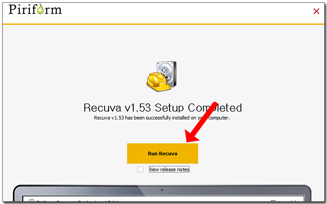Click the 'successfully installed' message text
327x204 pixels.
(x=162, y=118)
